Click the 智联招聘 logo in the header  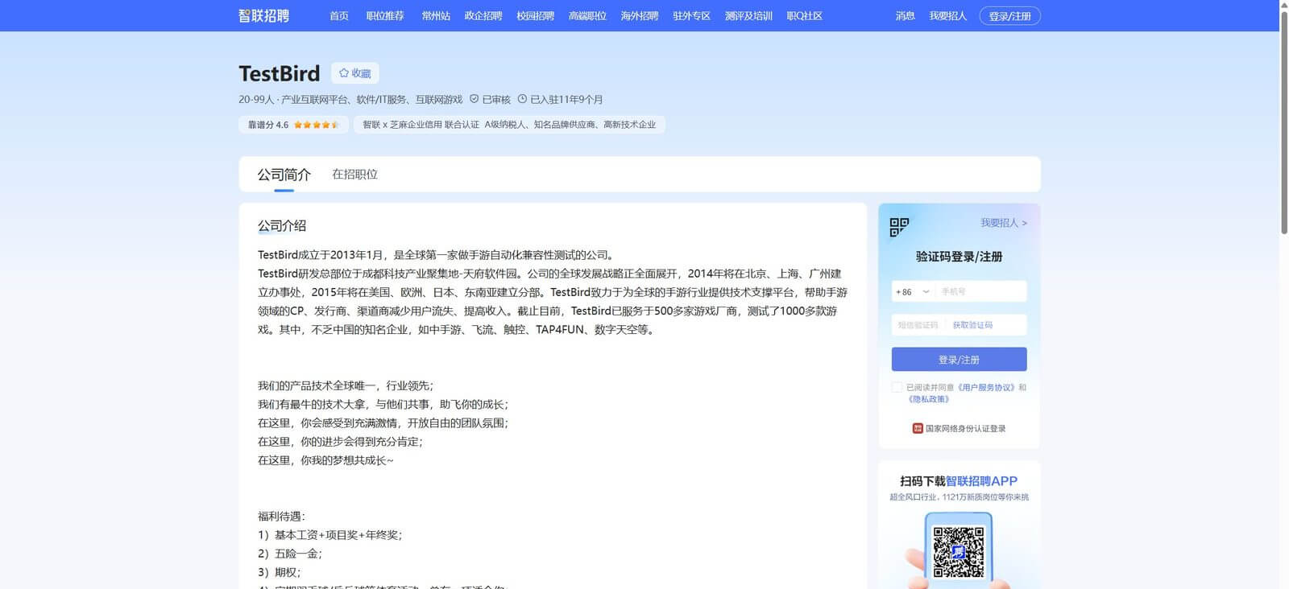coord(263,16)
